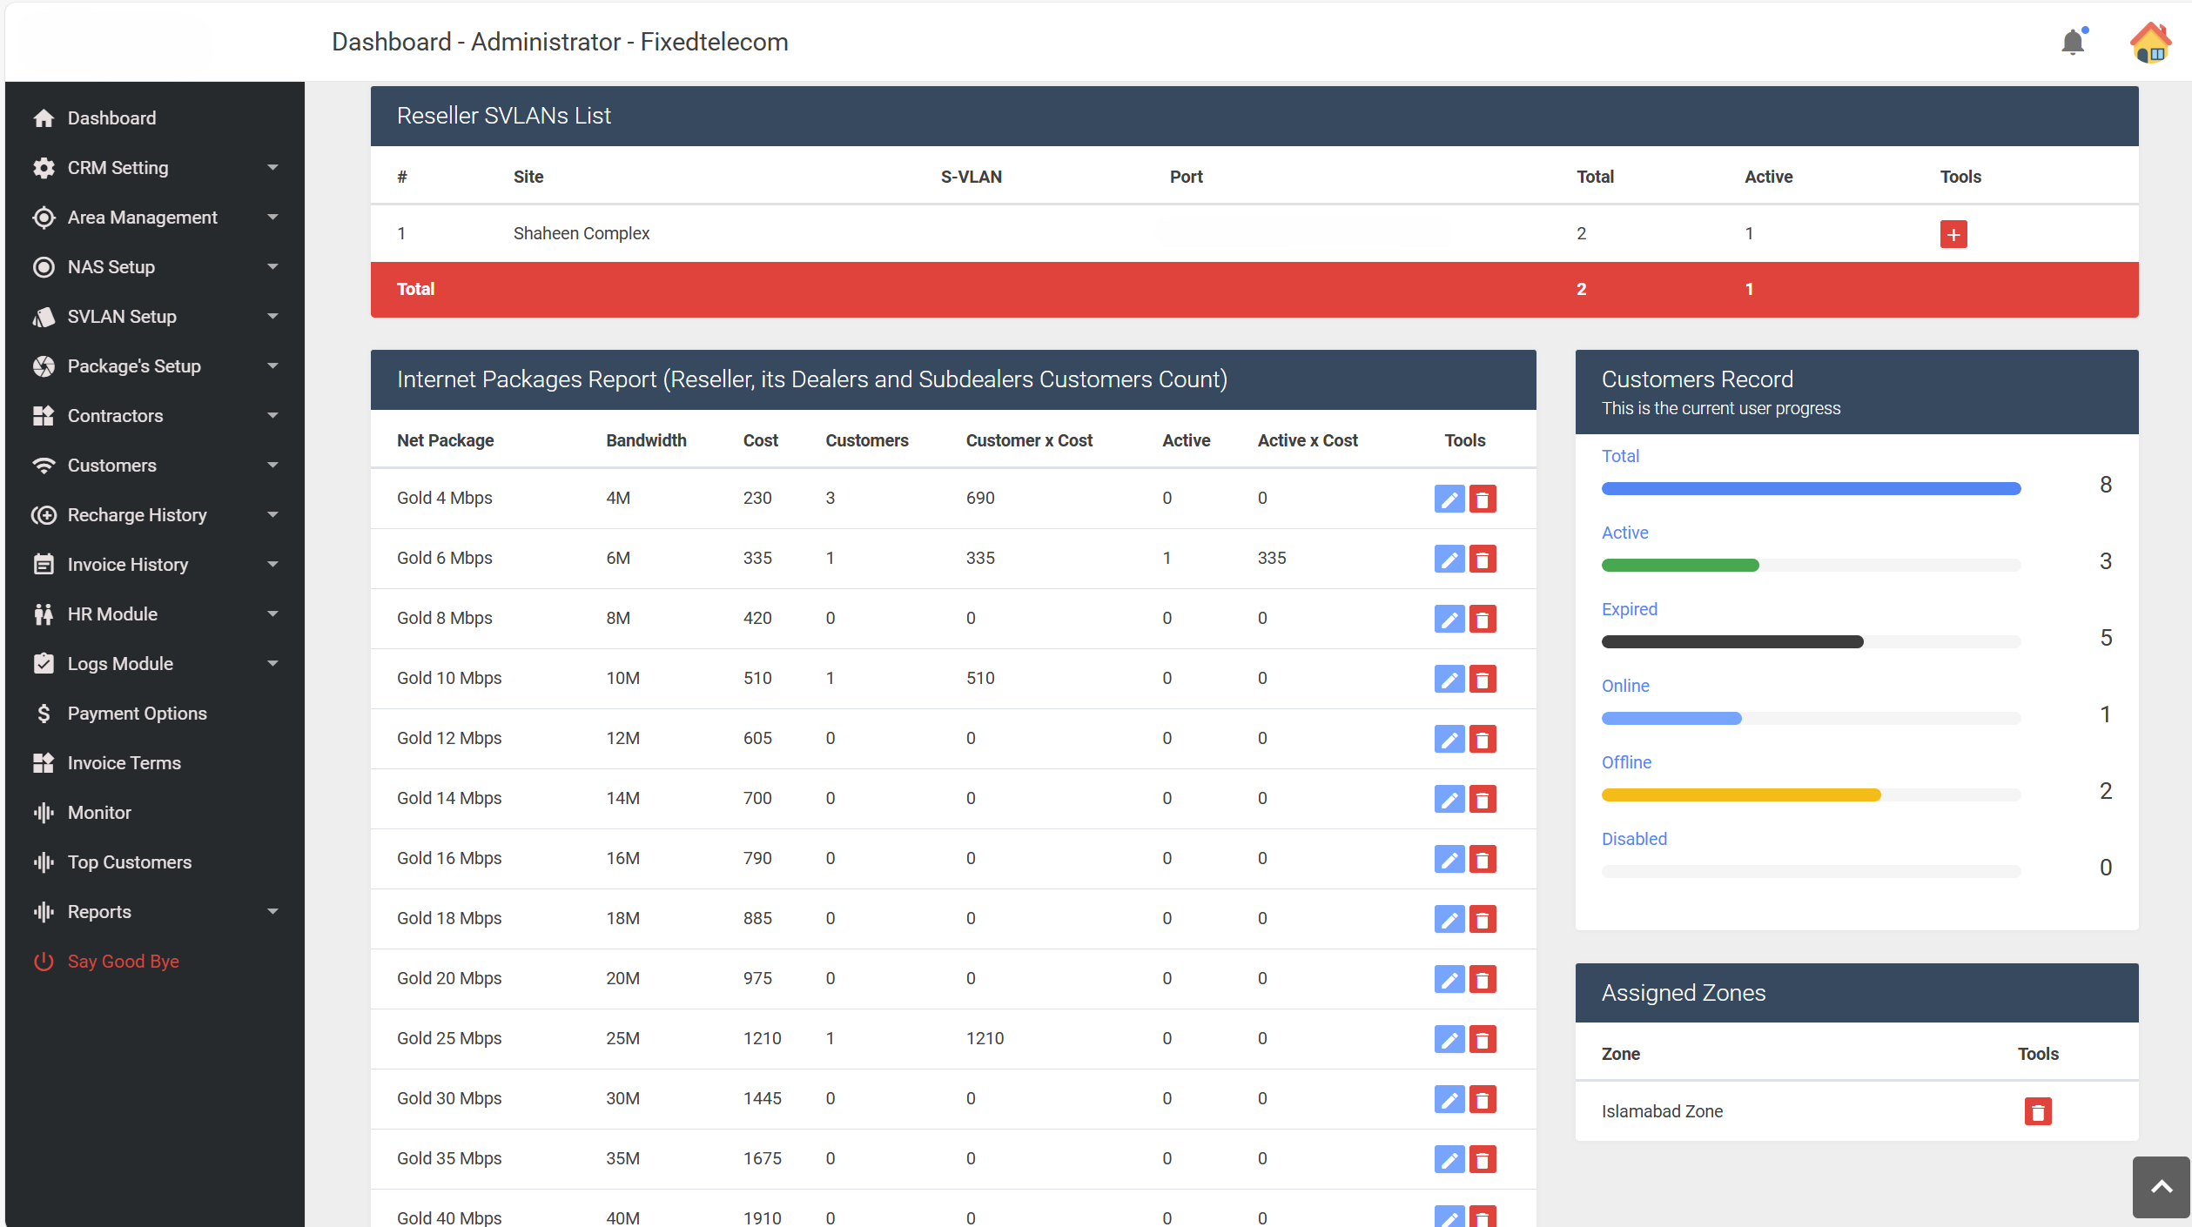Delete the Islamabad Zone assignment
Viewport: 2192px width, 1227px height.
coord(2037,1110)
